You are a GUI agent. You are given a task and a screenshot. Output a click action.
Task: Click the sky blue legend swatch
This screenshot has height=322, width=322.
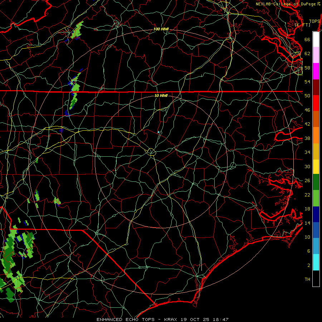click(x=316, y=246)
